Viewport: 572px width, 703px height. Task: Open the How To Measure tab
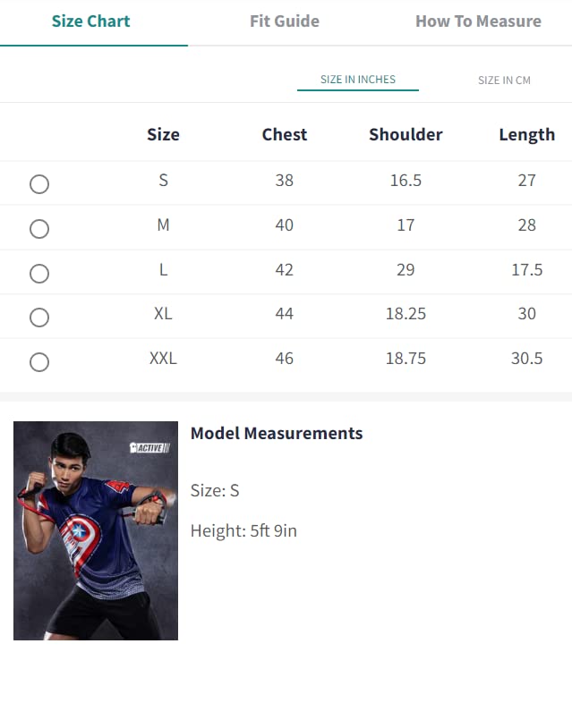tap(478, 21)
